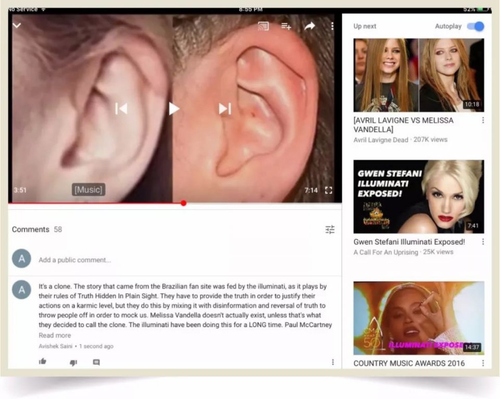Tap the reply comment bubble icon
Viewport: 500px width, 399px height.
click(x=96, y=361)
